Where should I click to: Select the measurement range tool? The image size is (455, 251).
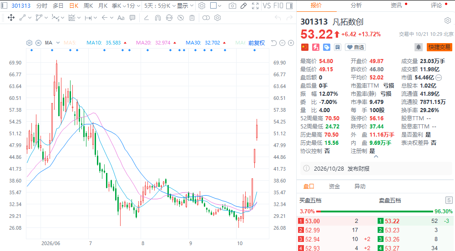[x=88, y=18]
